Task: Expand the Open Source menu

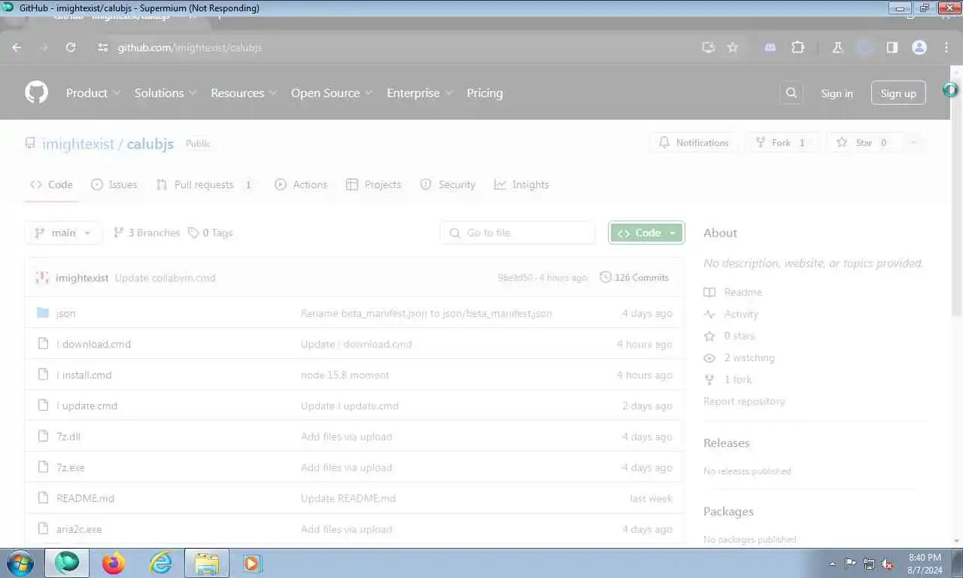Action: [332, 93]
